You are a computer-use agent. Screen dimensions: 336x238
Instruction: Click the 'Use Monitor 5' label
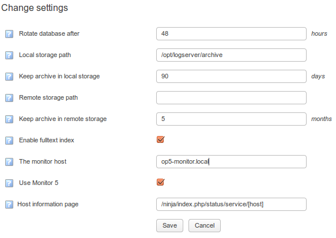pyautogui.click(x=39, y=183)
